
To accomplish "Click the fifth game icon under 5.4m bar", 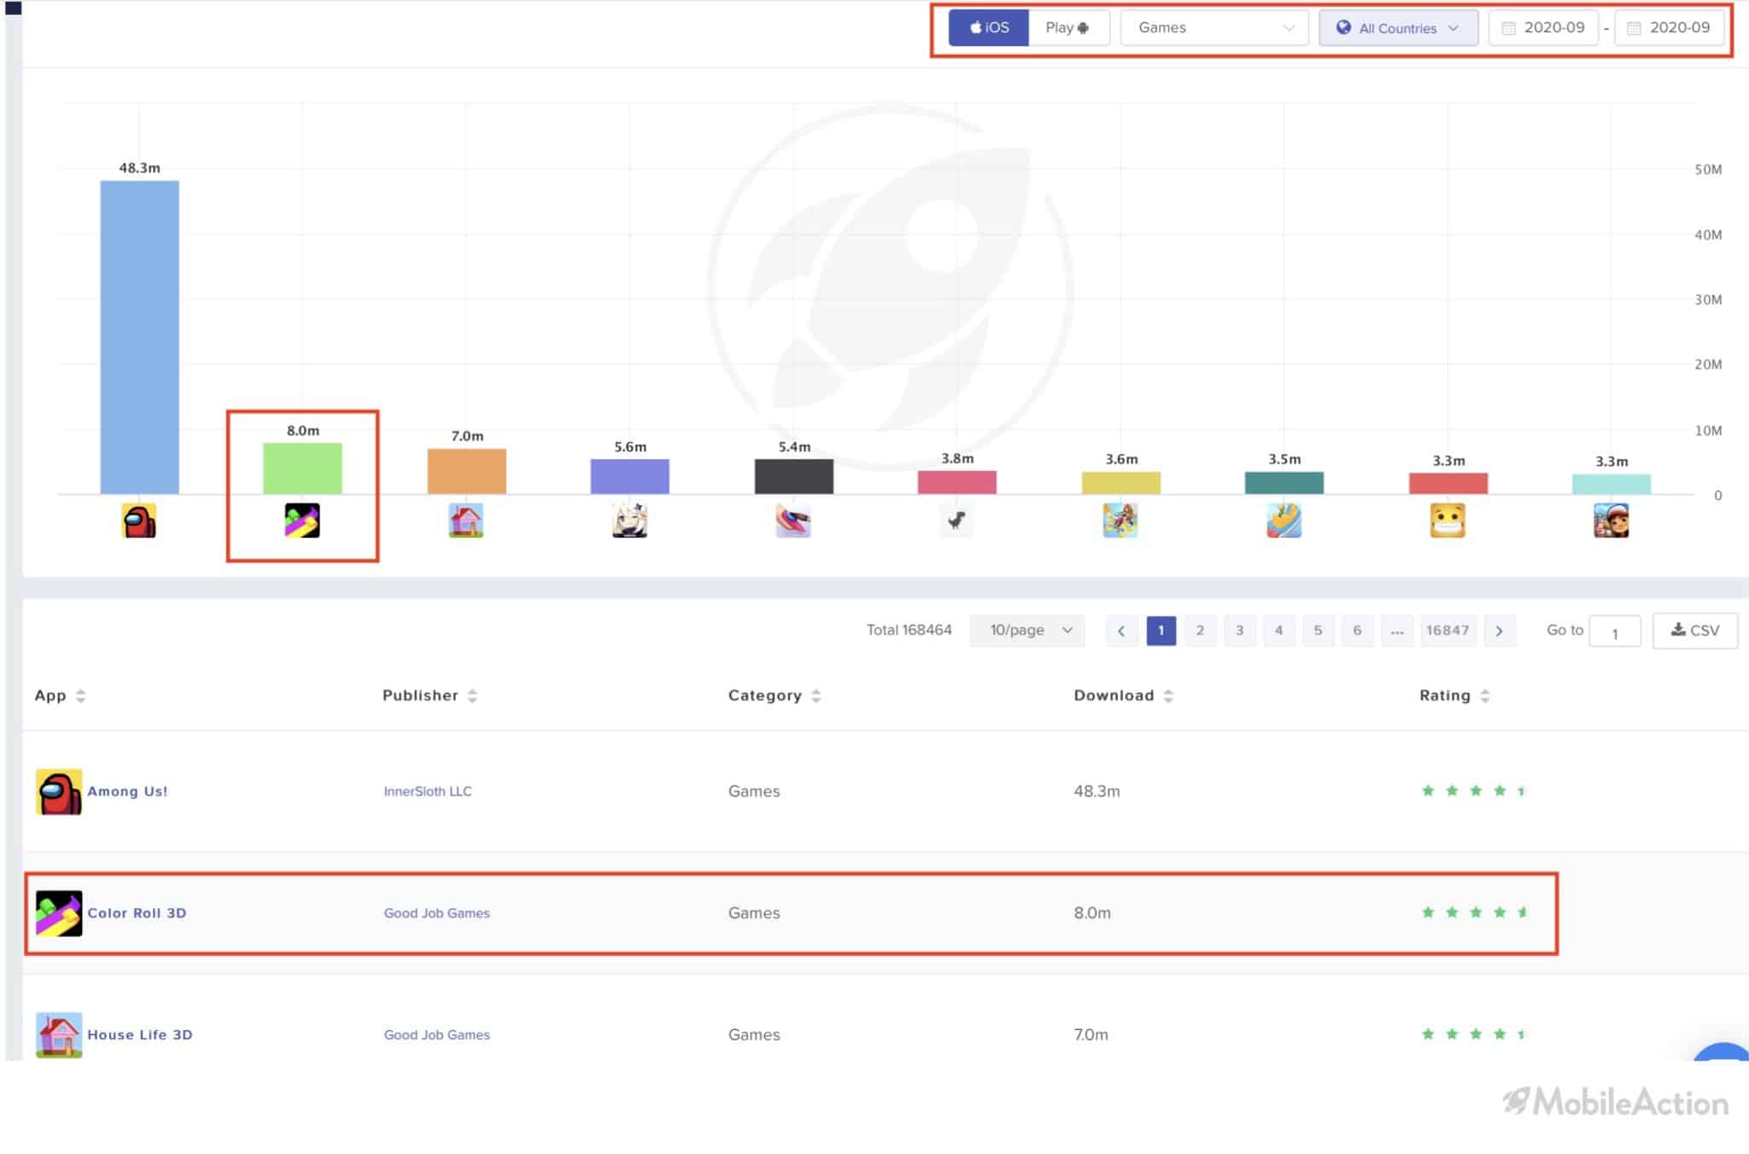I will pyautogui.click(x=793, y=521).
